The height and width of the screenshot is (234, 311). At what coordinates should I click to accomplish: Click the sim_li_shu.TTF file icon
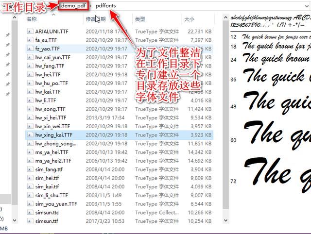(30, 195)
